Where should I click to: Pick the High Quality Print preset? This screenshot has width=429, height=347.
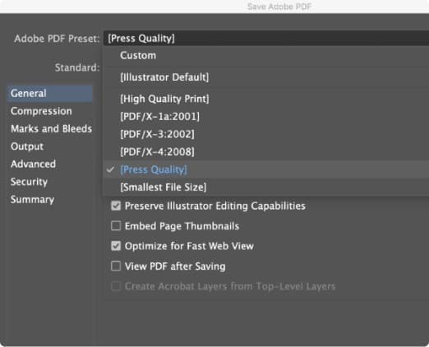(x=265, y=99)
